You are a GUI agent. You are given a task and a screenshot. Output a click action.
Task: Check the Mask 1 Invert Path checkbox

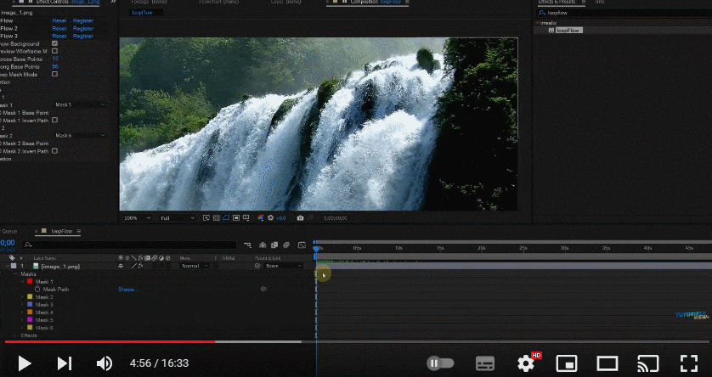coord(55,121)
